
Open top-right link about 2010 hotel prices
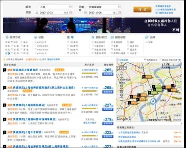[166, 10]
